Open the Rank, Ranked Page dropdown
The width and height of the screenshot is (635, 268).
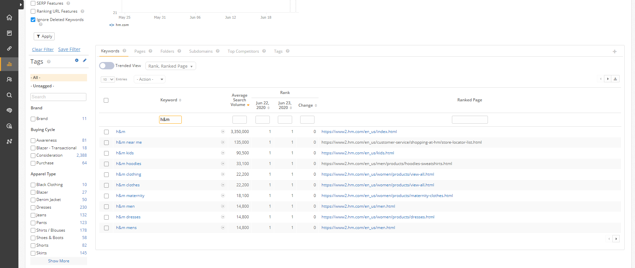[x=171, y=66]
